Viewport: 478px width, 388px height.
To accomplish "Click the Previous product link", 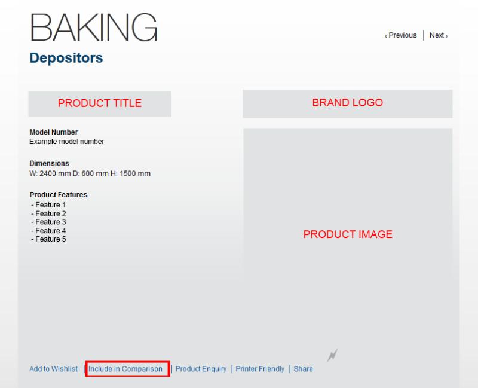I will [402, 35].
